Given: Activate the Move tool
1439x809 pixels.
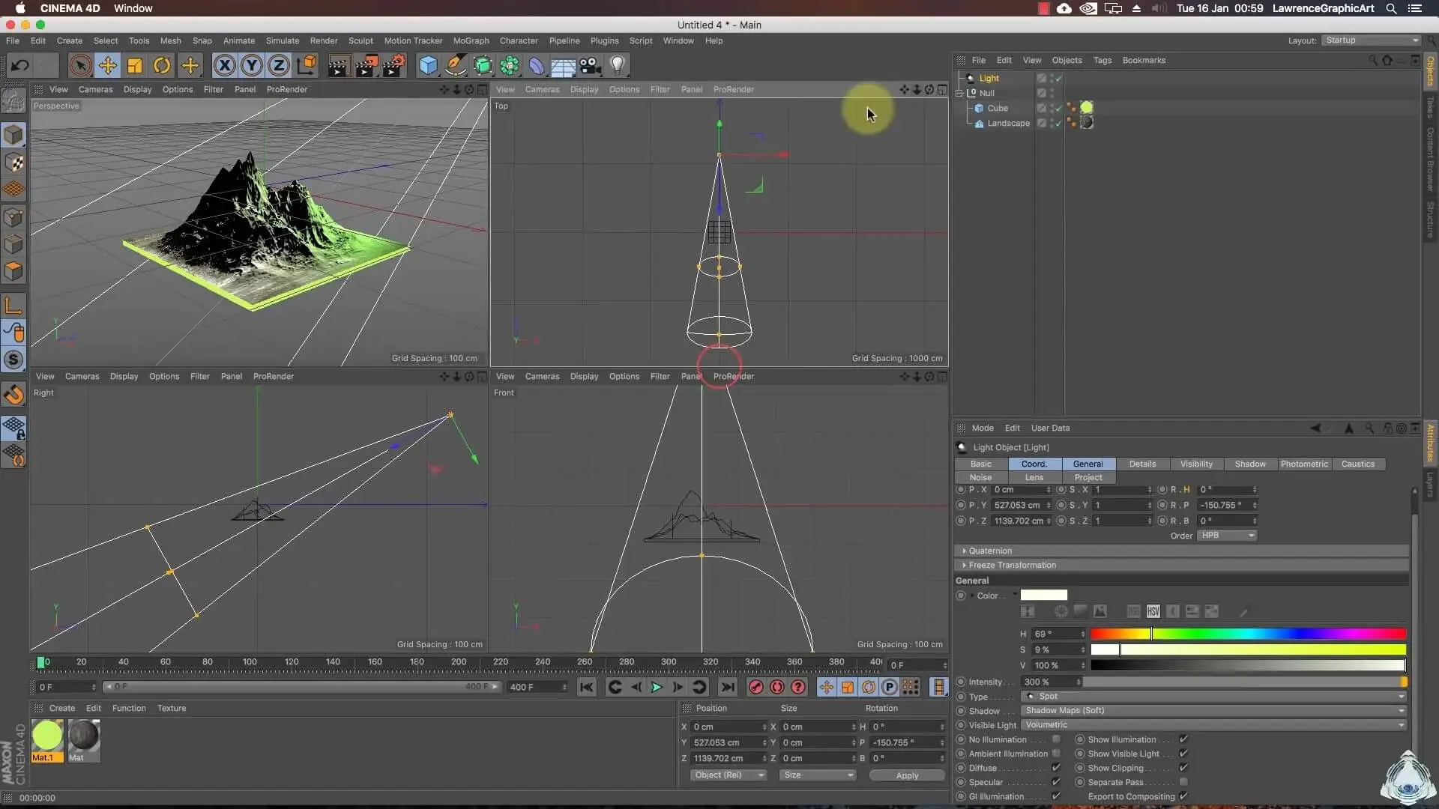Looking at the screenshot, I should [x=108, y=65].
